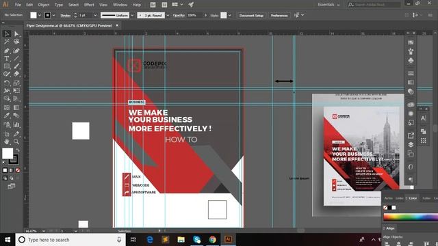This screenshot has height=246, width=438.
Task: Select the Shape Builder tool
Action: click(x=6, y=98)
